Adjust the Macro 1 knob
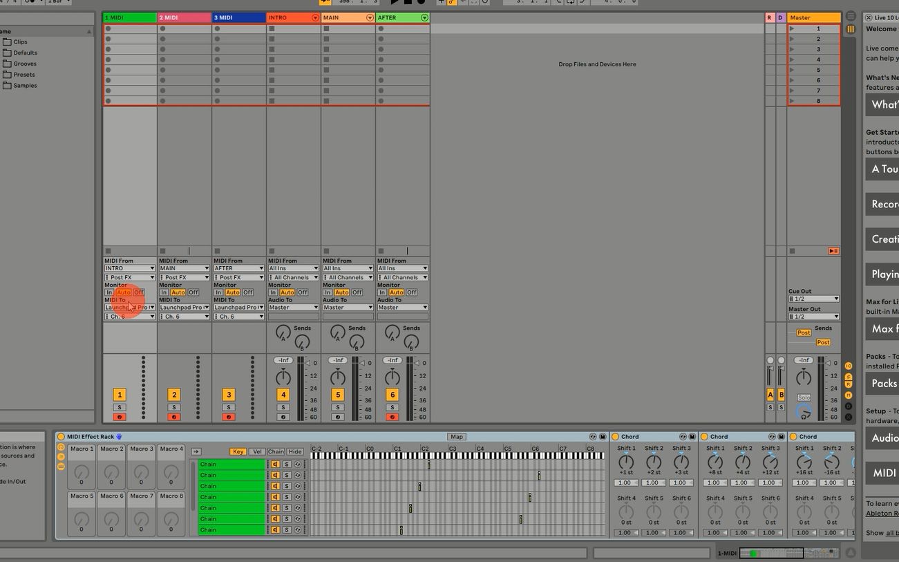 (82, 473)
